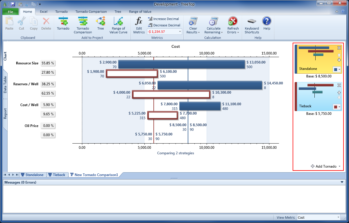Save the project from the quick access toolbar

tap(13, 4)
